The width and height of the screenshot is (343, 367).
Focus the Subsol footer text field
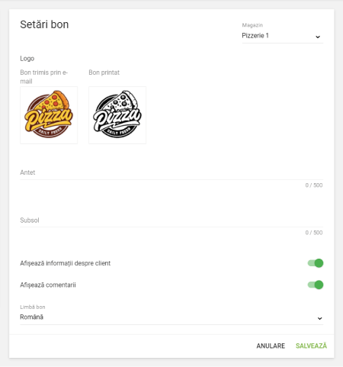point(171,221)
